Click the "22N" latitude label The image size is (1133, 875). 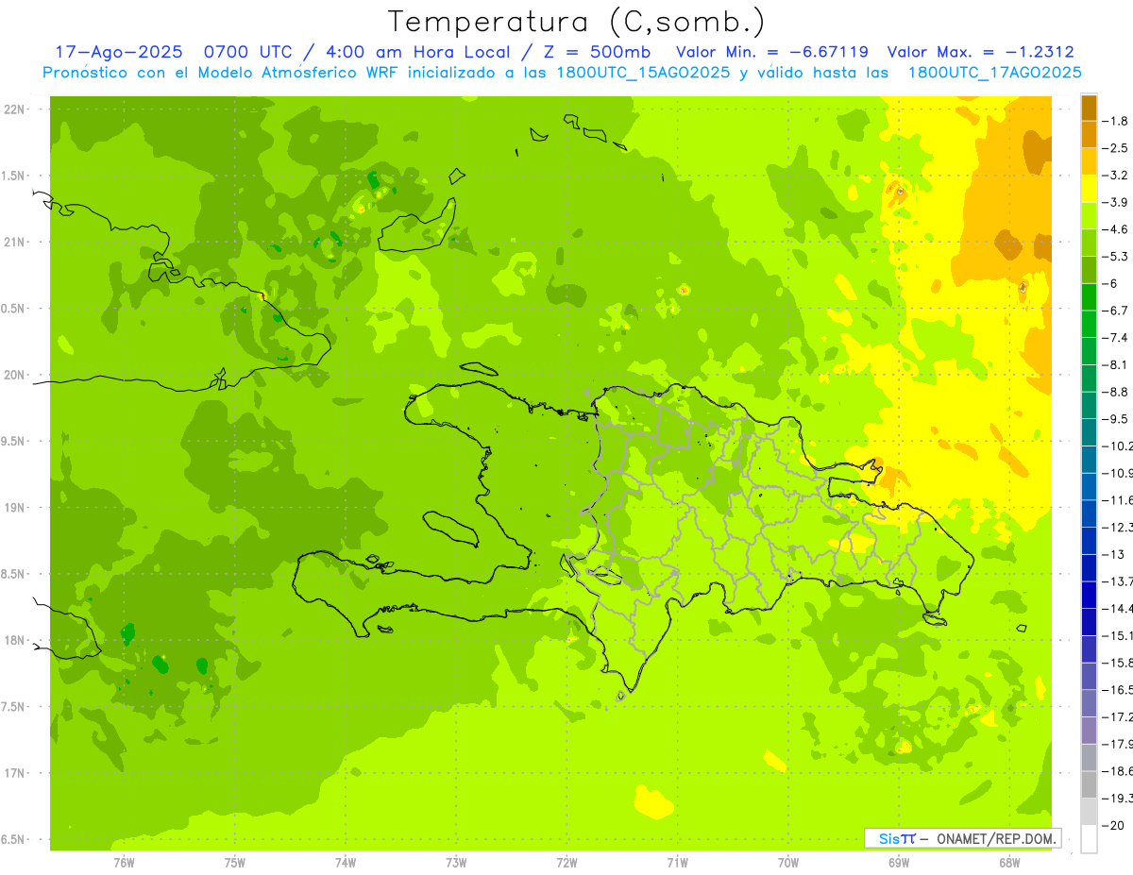(x=14, y=109)
